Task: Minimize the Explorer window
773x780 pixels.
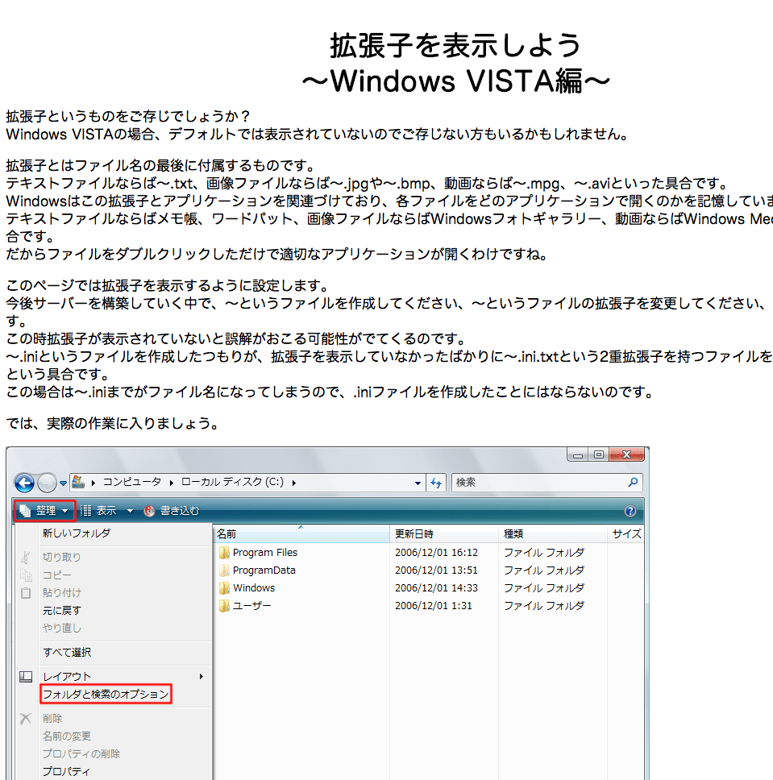Action: (x=577, y=454)
